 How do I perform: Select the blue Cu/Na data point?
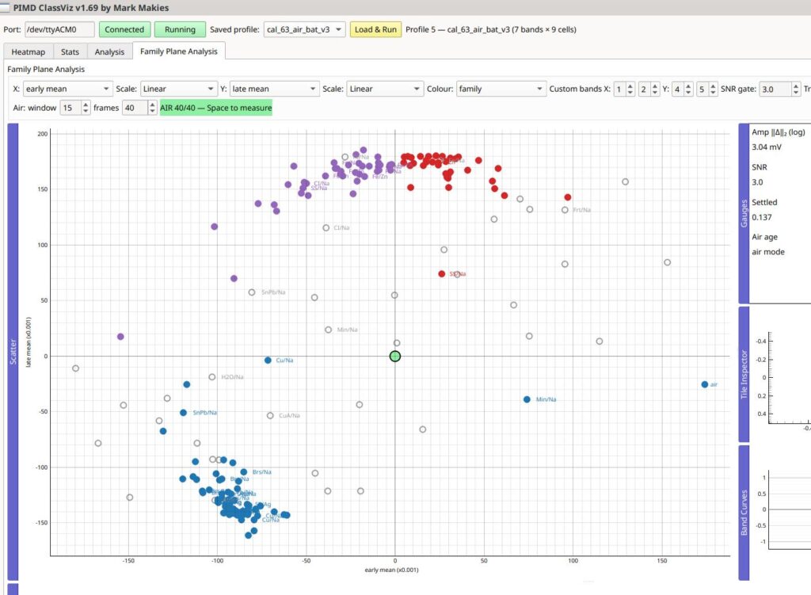pos(268,360)
